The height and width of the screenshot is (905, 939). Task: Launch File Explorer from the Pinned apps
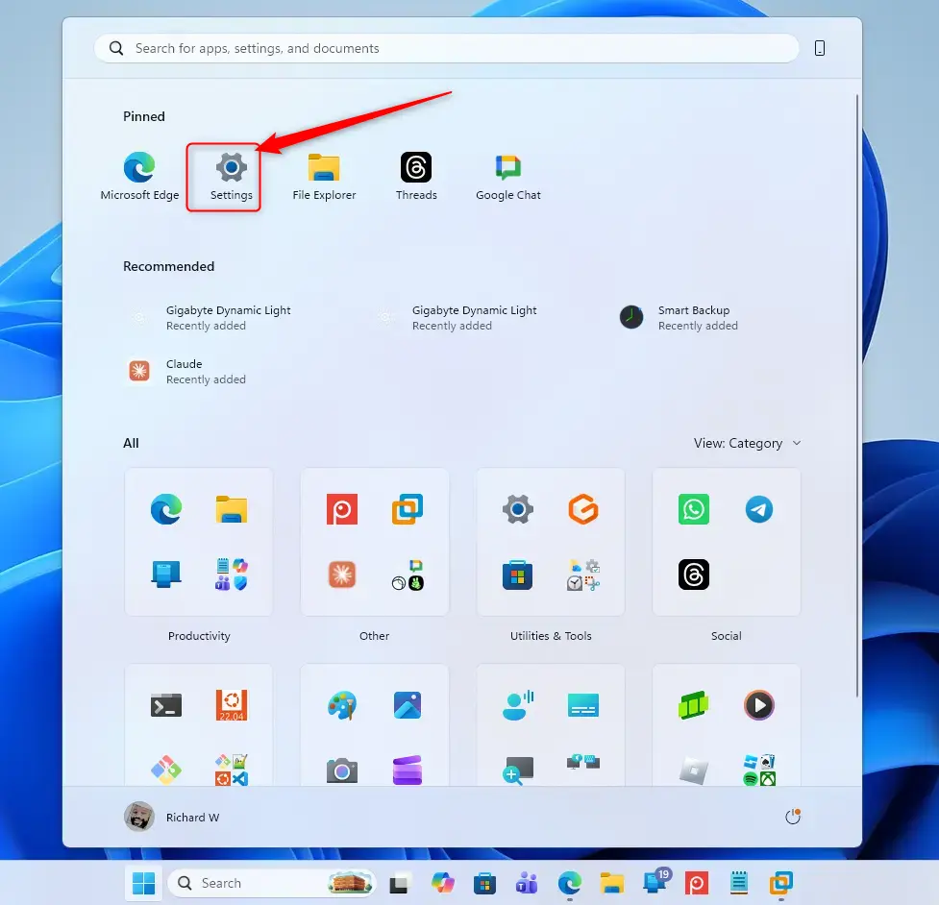[324, 177]
